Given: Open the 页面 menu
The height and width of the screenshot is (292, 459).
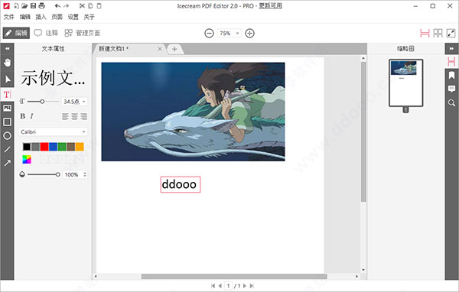Looking at the screenshot, I should pos(57,17).
